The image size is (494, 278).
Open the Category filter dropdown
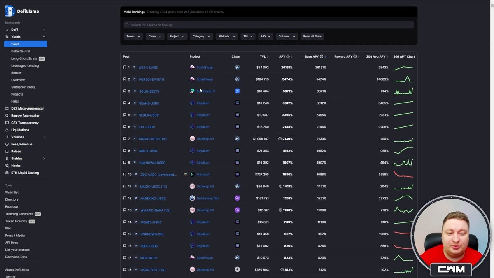(x=201, y=36)
